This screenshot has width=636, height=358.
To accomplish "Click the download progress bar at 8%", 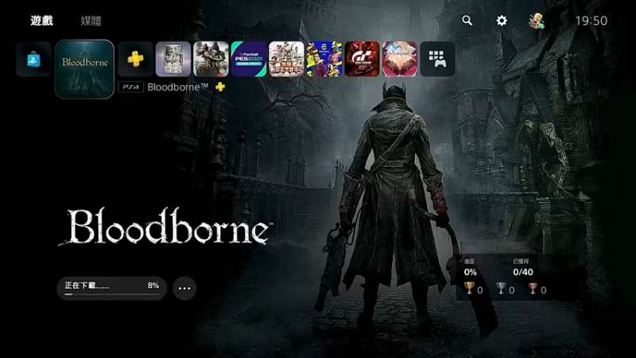I will pyautogui.click(x=112, y=294).
